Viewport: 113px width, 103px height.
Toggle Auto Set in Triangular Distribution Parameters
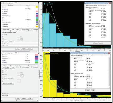pos(3,35)
